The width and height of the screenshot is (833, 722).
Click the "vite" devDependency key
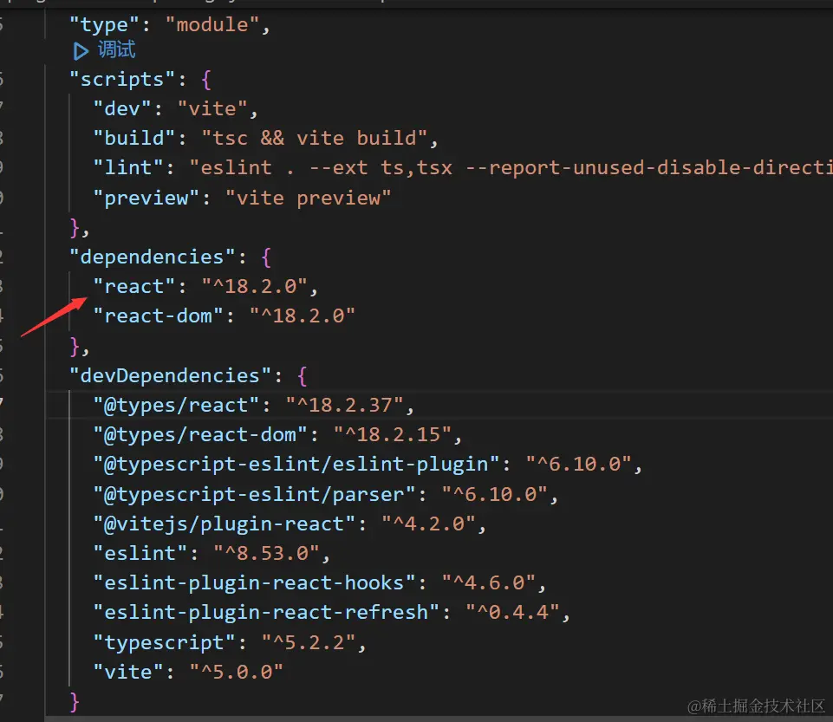[128, 673]
